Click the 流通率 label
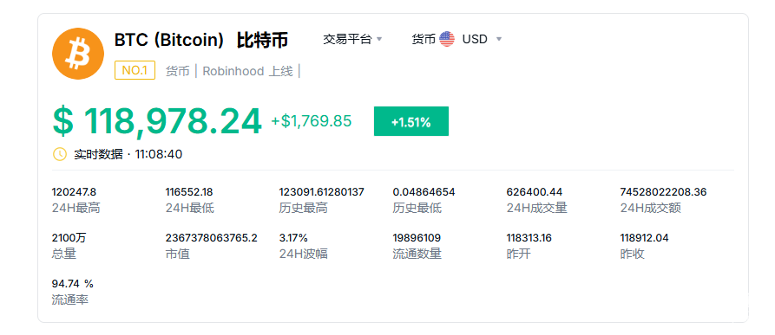The width and height of the screenshot is (775, 335). 69,300
